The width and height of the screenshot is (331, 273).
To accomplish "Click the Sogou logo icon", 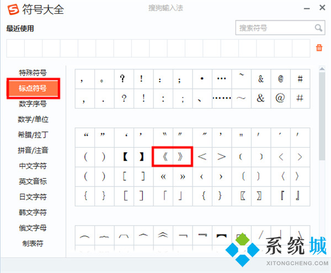I will coord(13,9).
